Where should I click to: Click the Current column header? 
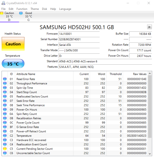(82, 74)
